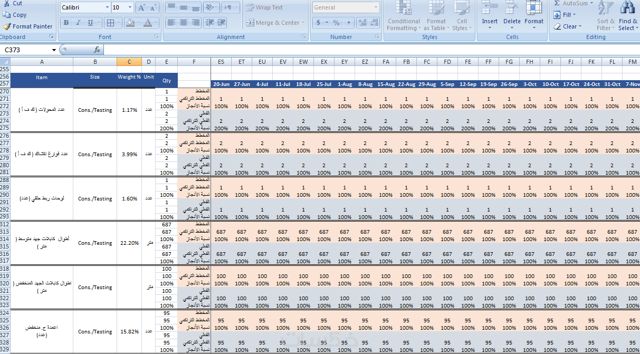
Task: Open Format as Table gallery
Action: pos(436,16)
